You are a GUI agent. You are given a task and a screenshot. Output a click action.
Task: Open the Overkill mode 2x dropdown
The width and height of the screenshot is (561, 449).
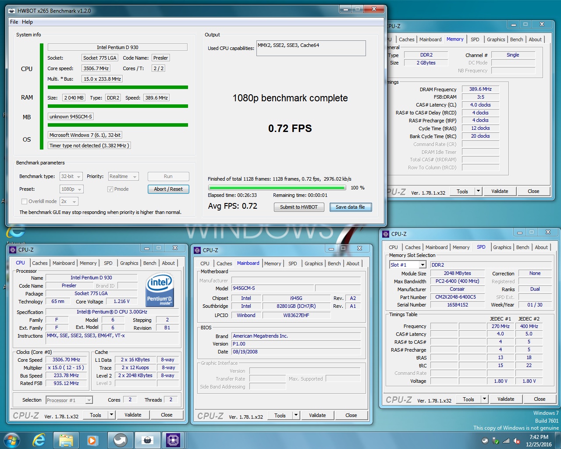[69, 201]
